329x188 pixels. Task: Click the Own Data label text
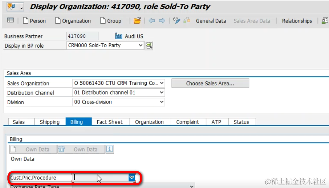(x=23, y=159)
